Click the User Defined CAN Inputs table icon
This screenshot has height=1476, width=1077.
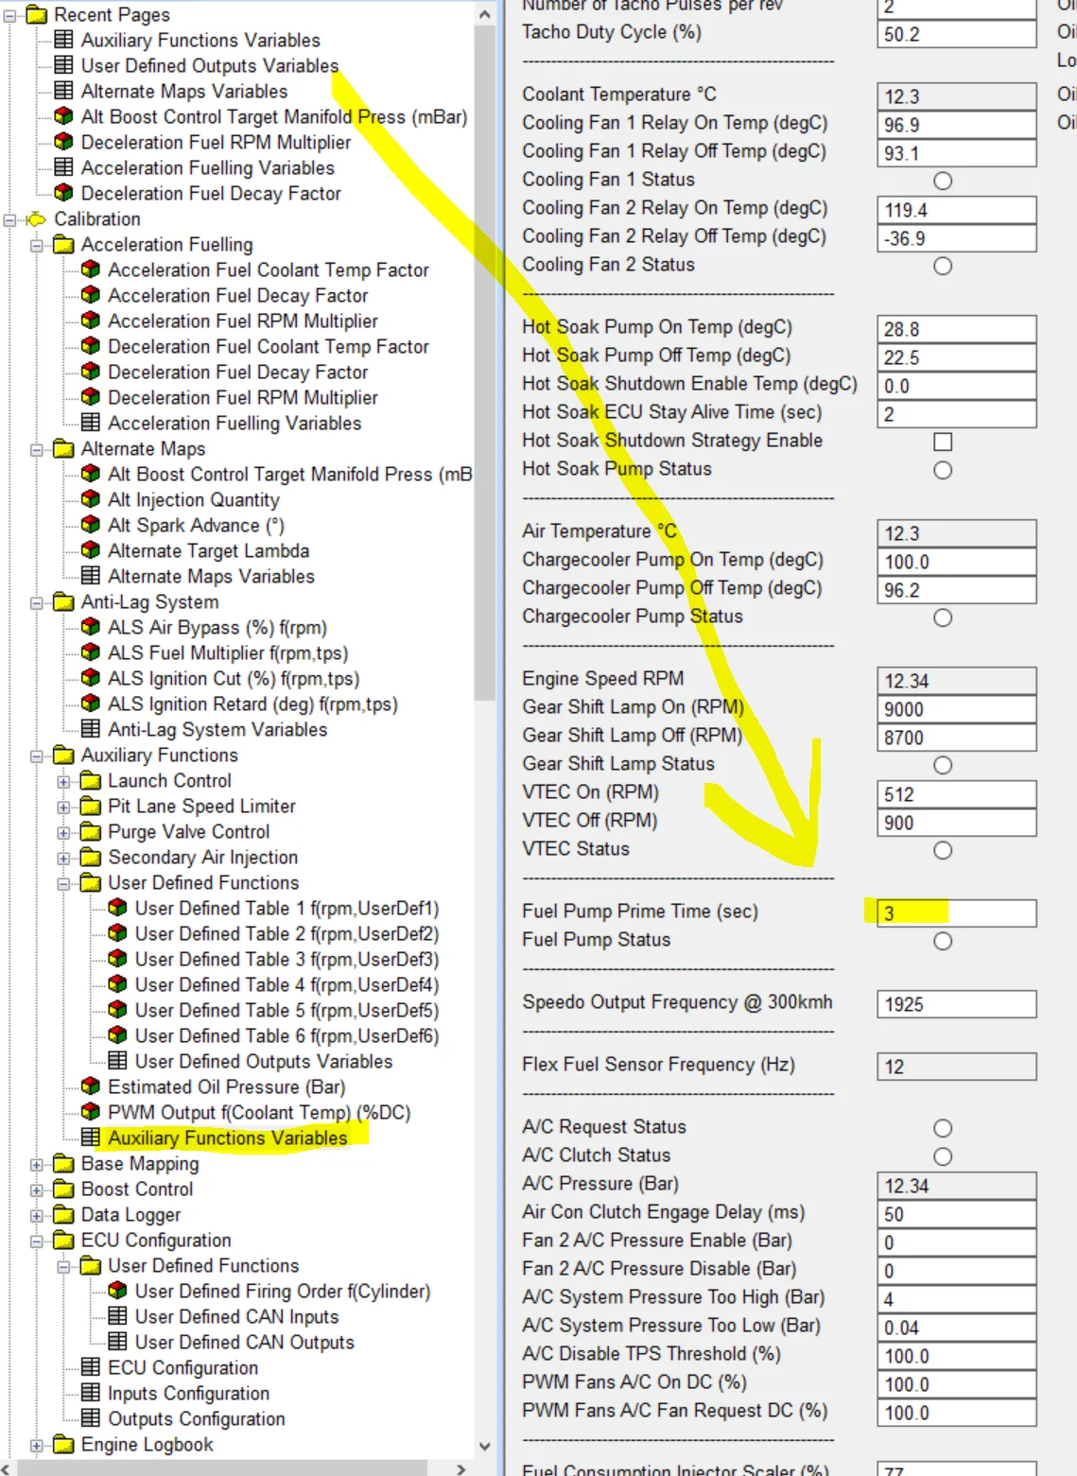[x=118, y=1316]
